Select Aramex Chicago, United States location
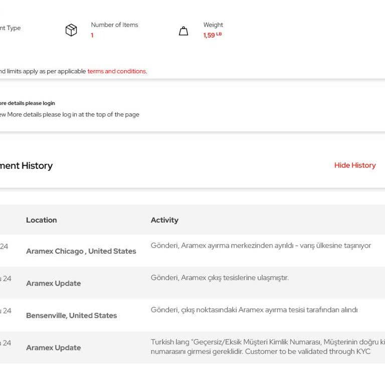The image size is (385, 385). pyautogui.click(x=81, y=251)
